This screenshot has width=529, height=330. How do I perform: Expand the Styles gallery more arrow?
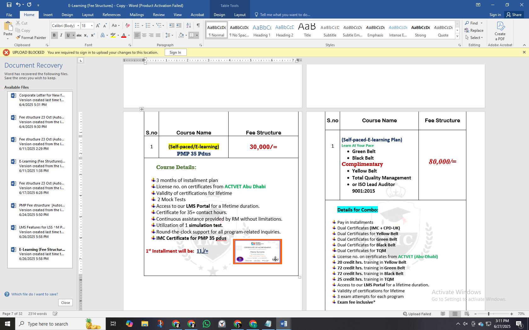(457, 37)
